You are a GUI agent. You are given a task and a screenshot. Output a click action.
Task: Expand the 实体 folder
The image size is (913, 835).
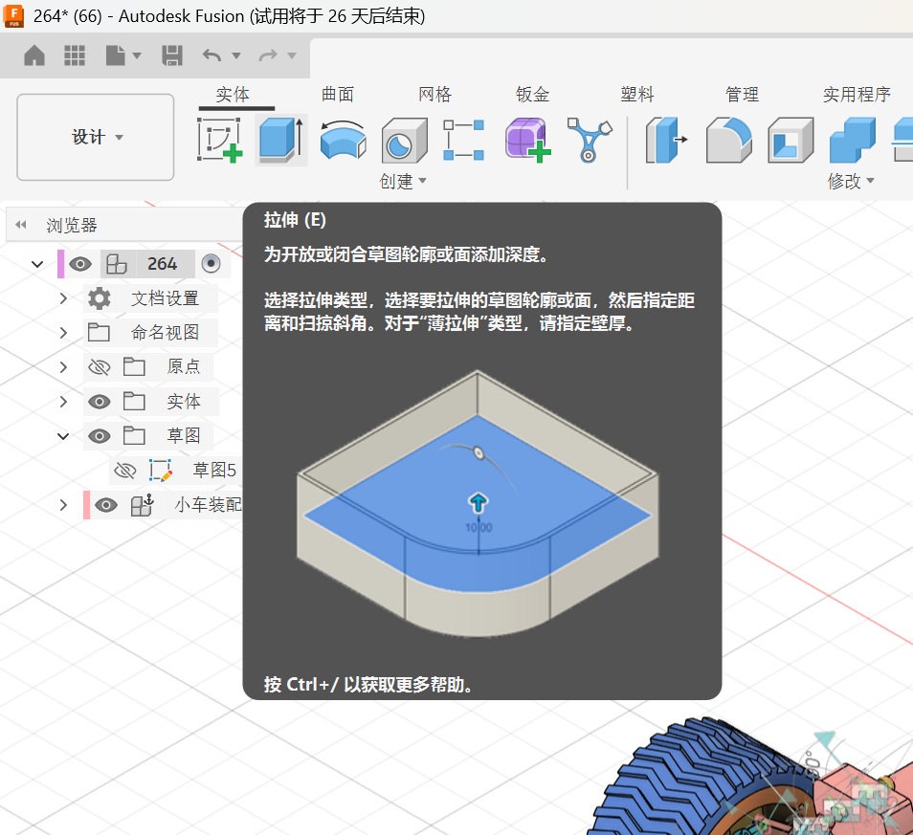click(63, 402)
